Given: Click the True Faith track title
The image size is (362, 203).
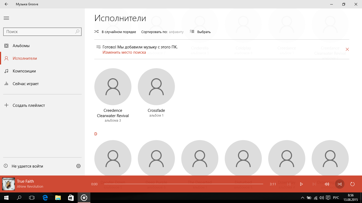Looking at the screenshot, I should click(x=25, y=181).
